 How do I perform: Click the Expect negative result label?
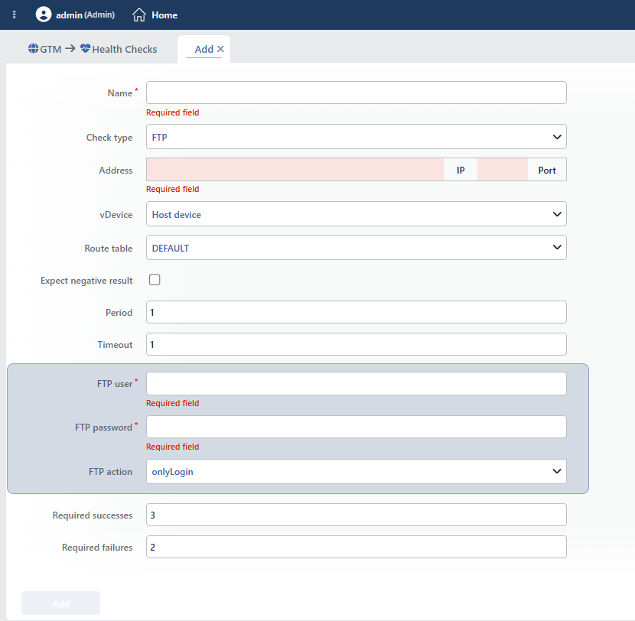click(x=86, y=281)
